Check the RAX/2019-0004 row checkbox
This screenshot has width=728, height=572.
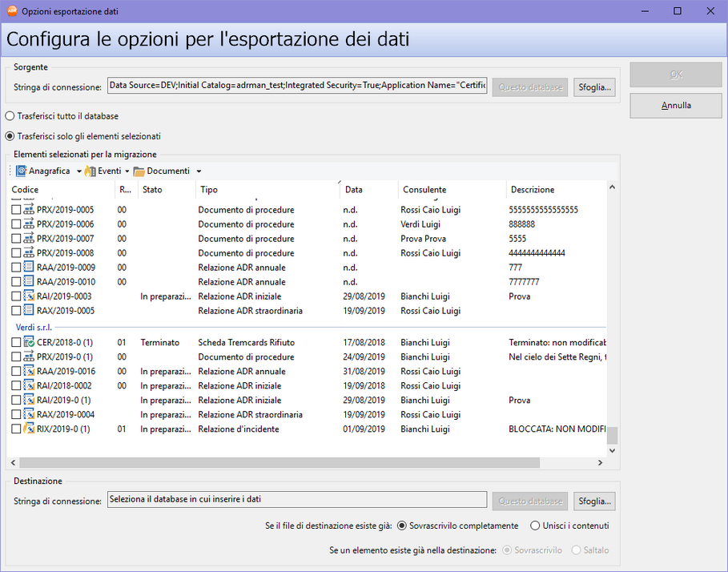click(16, 415)
